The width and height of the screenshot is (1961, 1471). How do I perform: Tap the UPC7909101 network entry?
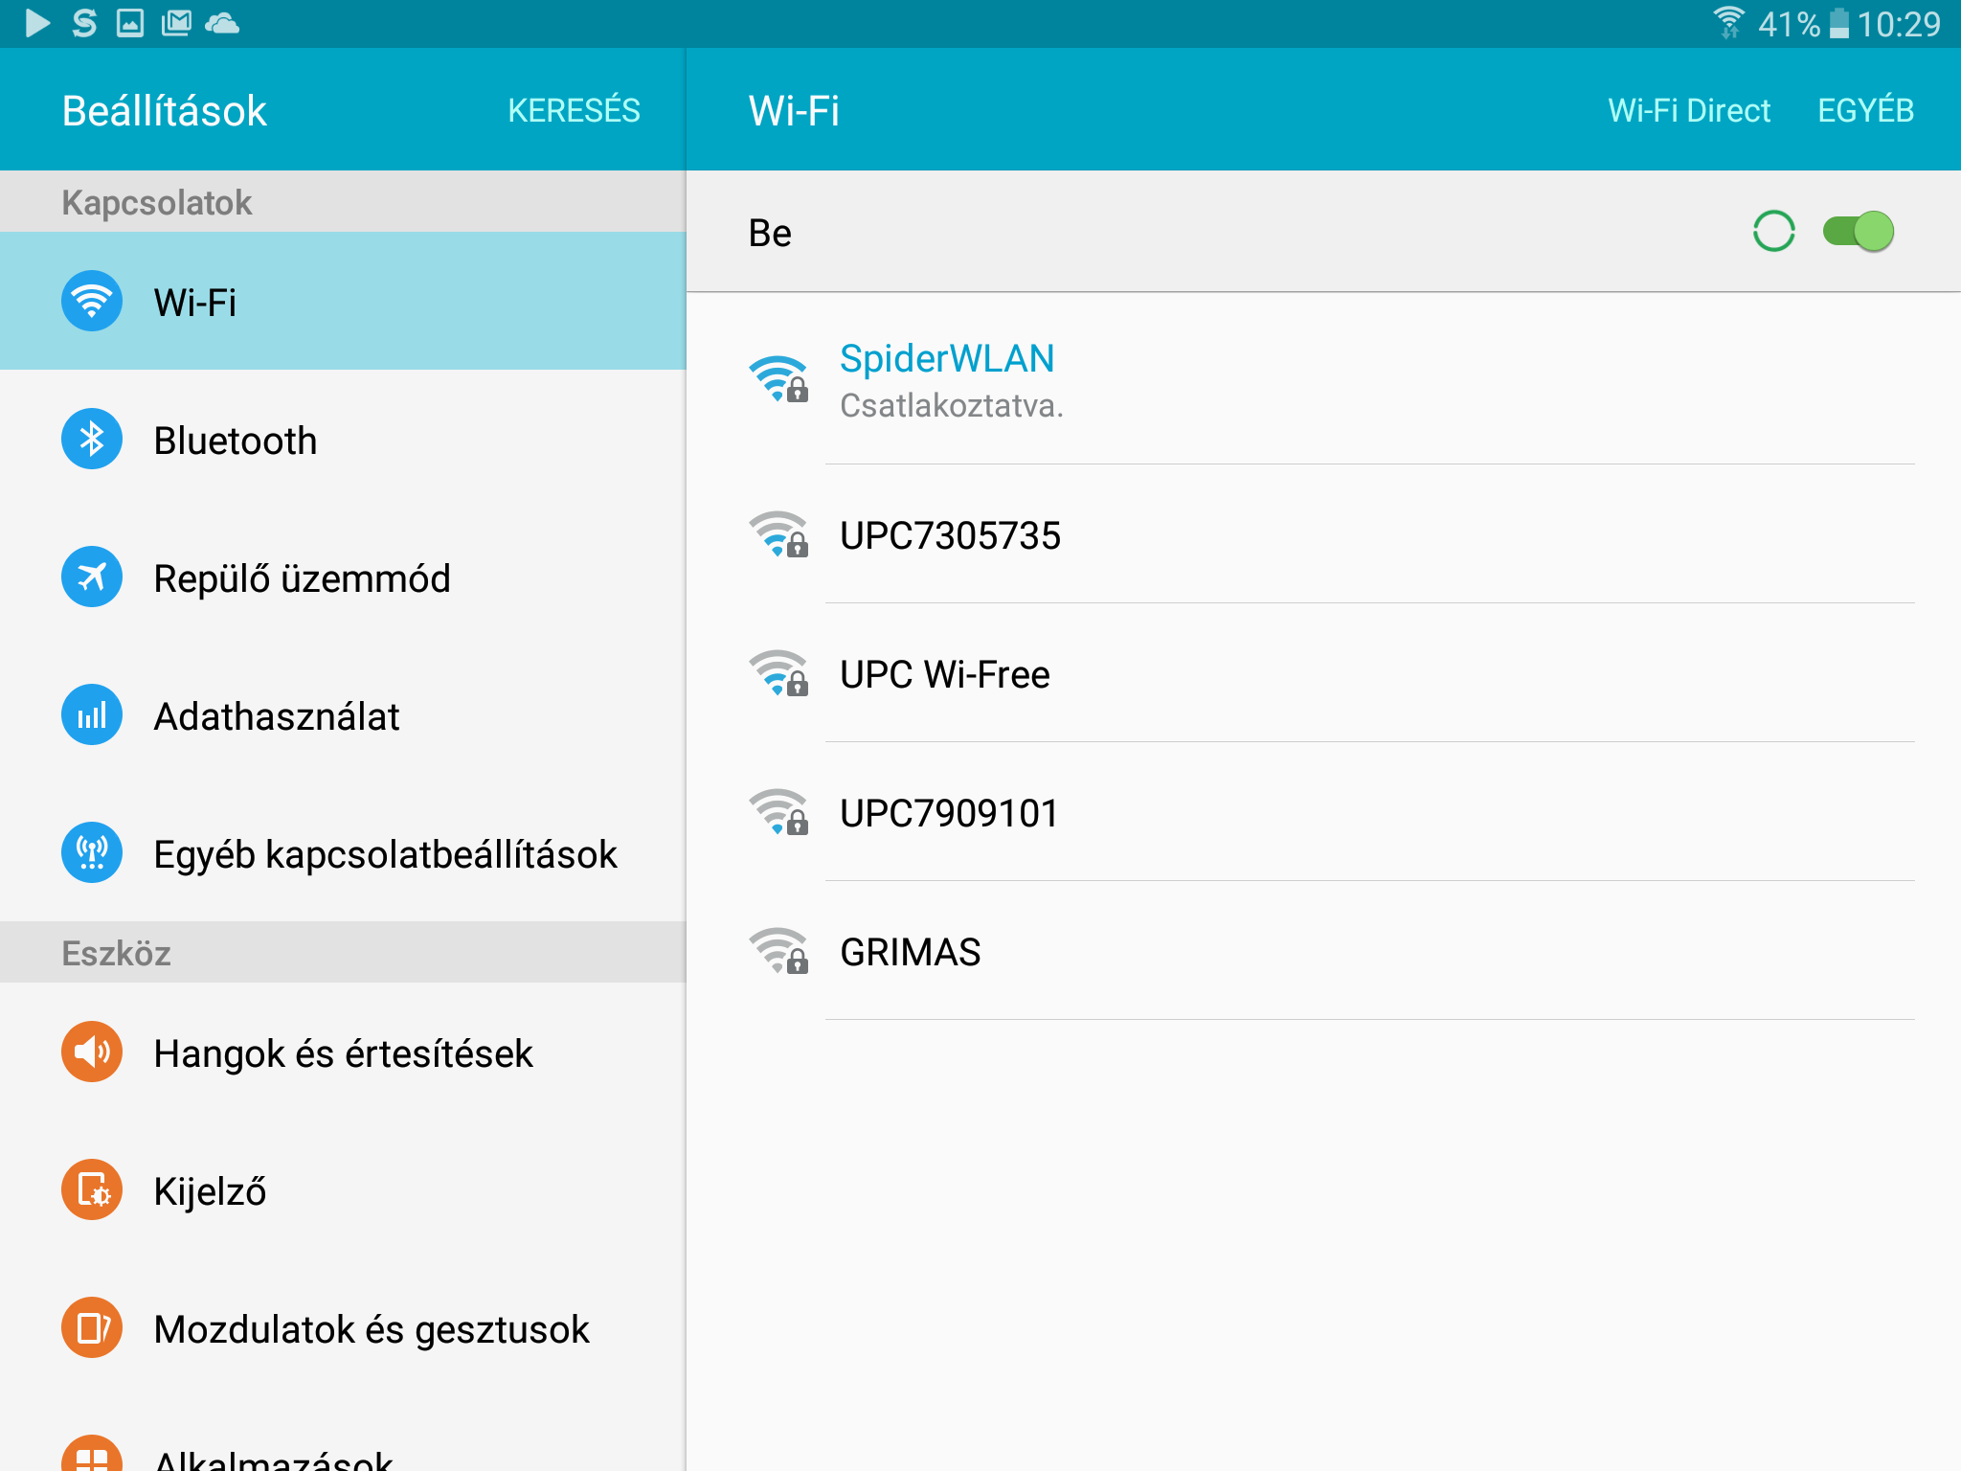[x=949, y=813]
